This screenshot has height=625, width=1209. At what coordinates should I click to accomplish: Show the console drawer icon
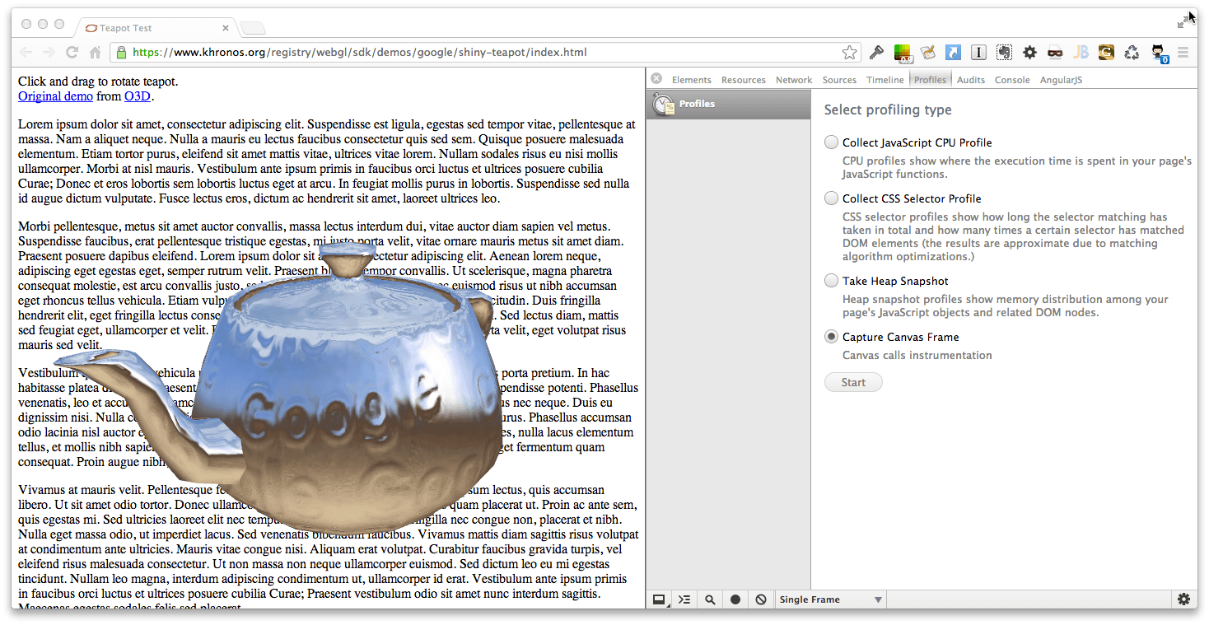click(684, 599)
